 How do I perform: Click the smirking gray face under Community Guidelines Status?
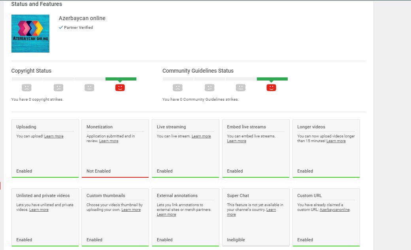209,88
